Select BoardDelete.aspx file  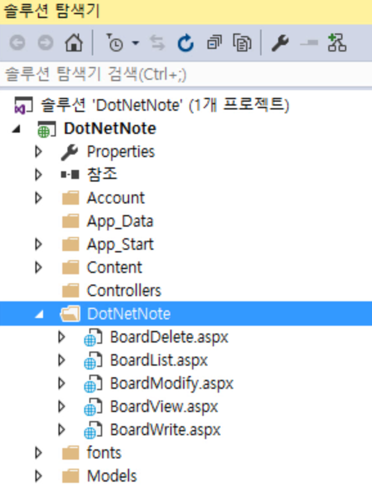tap(169, 338)
